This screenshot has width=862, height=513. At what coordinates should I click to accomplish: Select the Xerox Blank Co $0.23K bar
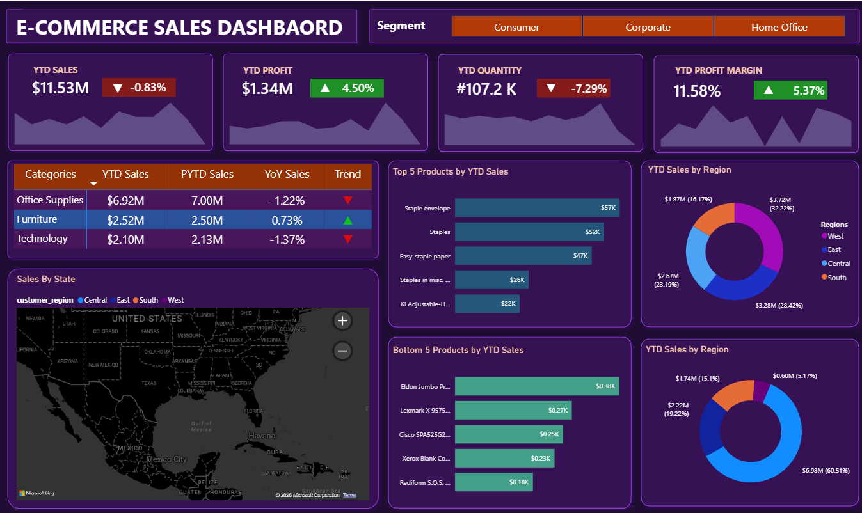[504, 458]
